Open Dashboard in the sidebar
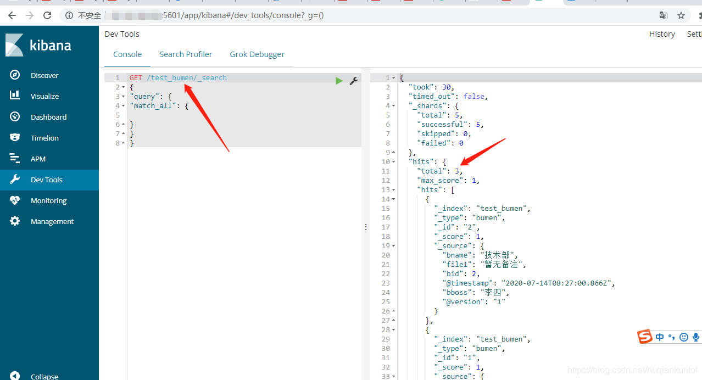This screenshot has width=702, height=380. click(49, 117)
